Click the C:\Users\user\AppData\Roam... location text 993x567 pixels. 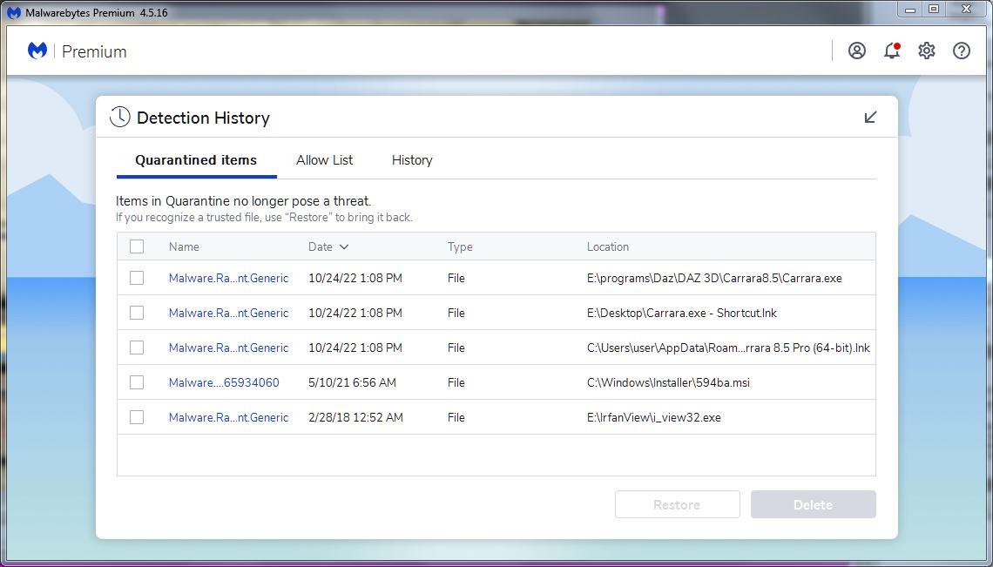coord(728,348)
